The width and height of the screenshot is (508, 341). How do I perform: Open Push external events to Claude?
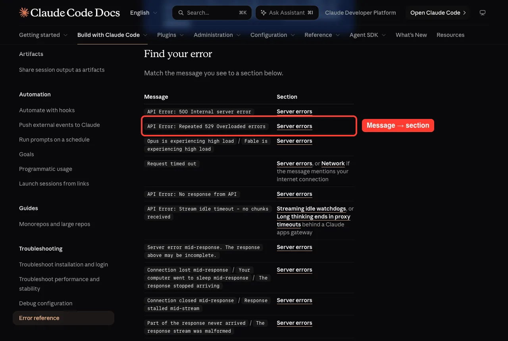60,125
